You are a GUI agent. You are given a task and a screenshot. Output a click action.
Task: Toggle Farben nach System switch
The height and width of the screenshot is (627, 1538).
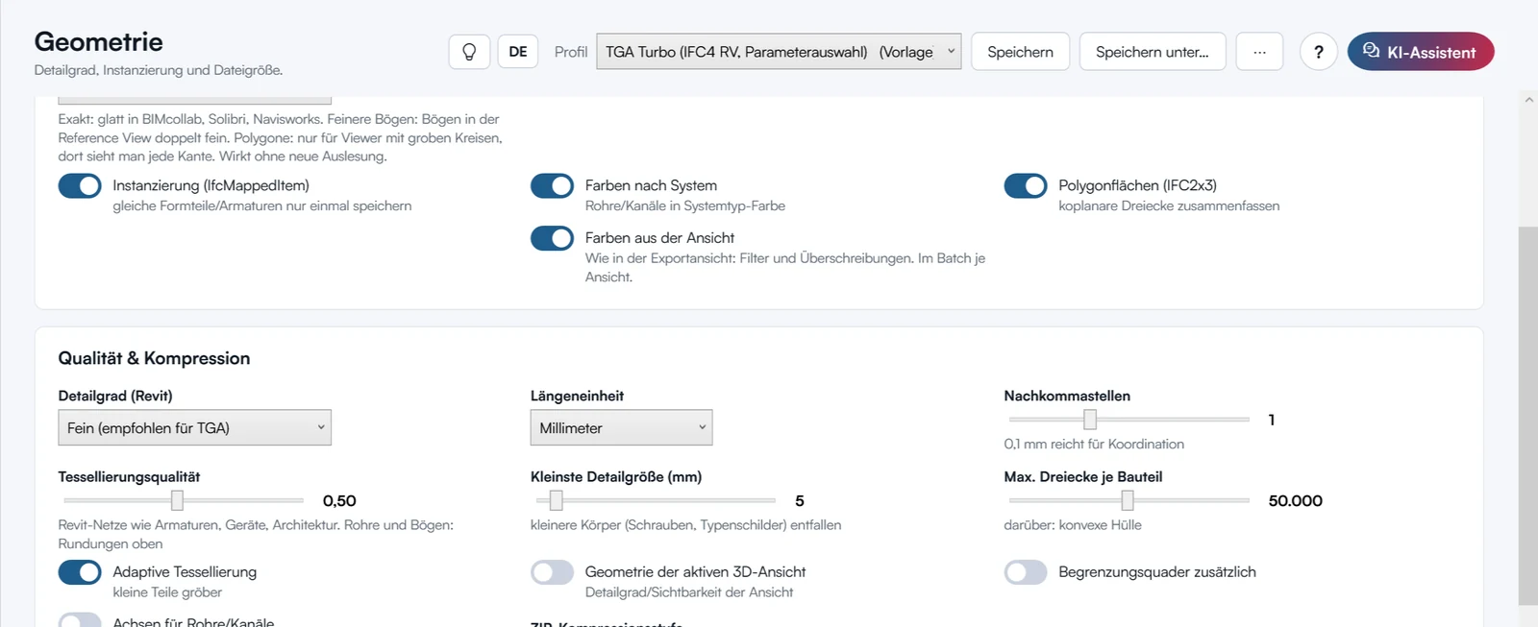(x=552, y=185)
